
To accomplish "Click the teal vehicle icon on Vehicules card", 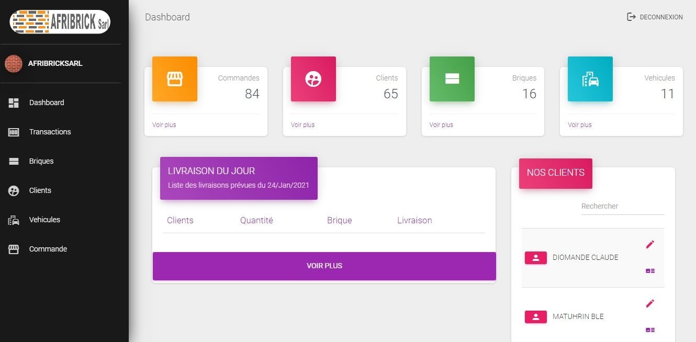I will [x=590, y=79].
